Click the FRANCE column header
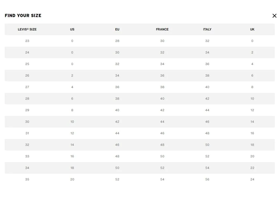Viewport: 279px width, 197px height. 162,29
